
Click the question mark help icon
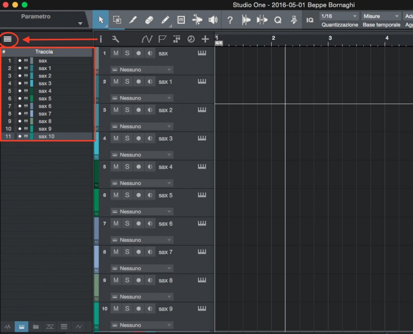click(230, 20)
